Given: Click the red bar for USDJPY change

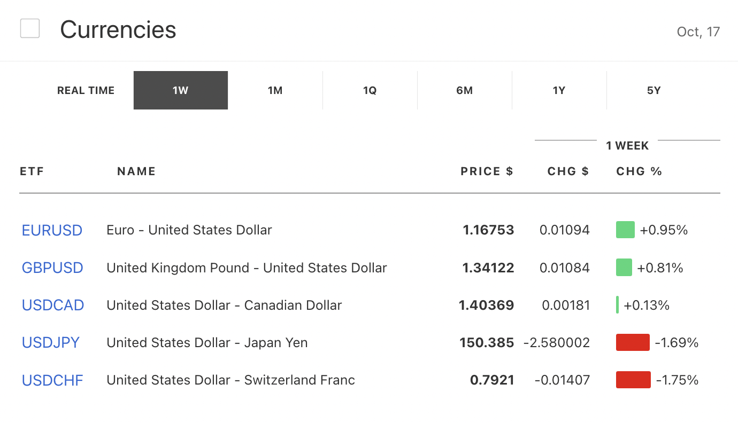Looking at the screenshot, I should pyautogui.click(x=633, y=342).
